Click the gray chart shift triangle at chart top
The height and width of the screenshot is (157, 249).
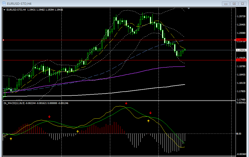(189, 9)
